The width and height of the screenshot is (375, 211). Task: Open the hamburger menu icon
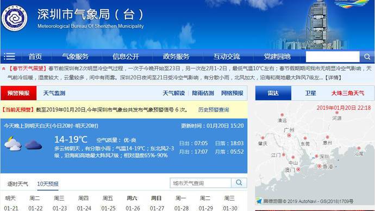tap(10, 57)
